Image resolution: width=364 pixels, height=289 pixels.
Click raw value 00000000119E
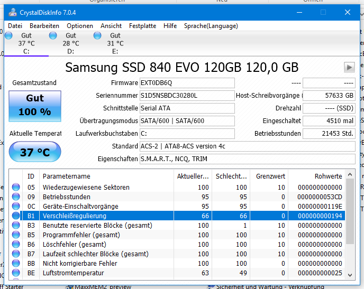point(320,206)
